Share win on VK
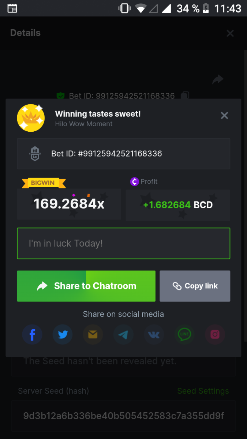 [154, 334]
